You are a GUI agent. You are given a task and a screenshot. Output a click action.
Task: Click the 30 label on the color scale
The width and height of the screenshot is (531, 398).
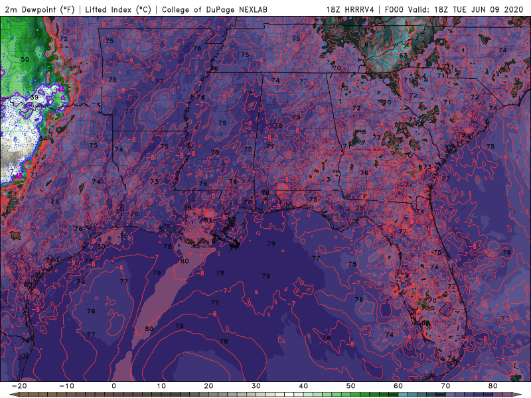[256, 386]
